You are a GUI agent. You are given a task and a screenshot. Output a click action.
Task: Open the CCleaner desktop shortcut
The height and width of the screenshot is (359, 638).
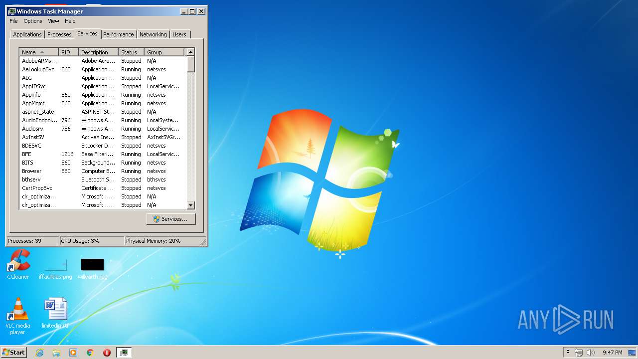click(x=18, y=264)
